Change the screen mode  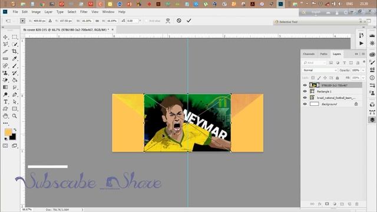pyautogui.click(x=14, y=145)
